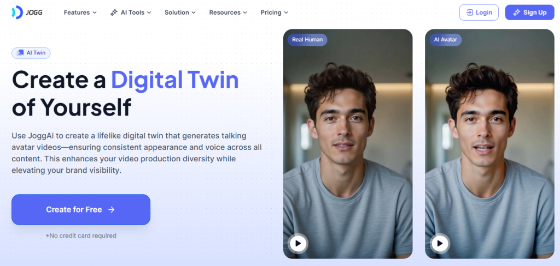560x266 pixels.
Task: Click the arrow in Create for Free
Action: [112, 210]
